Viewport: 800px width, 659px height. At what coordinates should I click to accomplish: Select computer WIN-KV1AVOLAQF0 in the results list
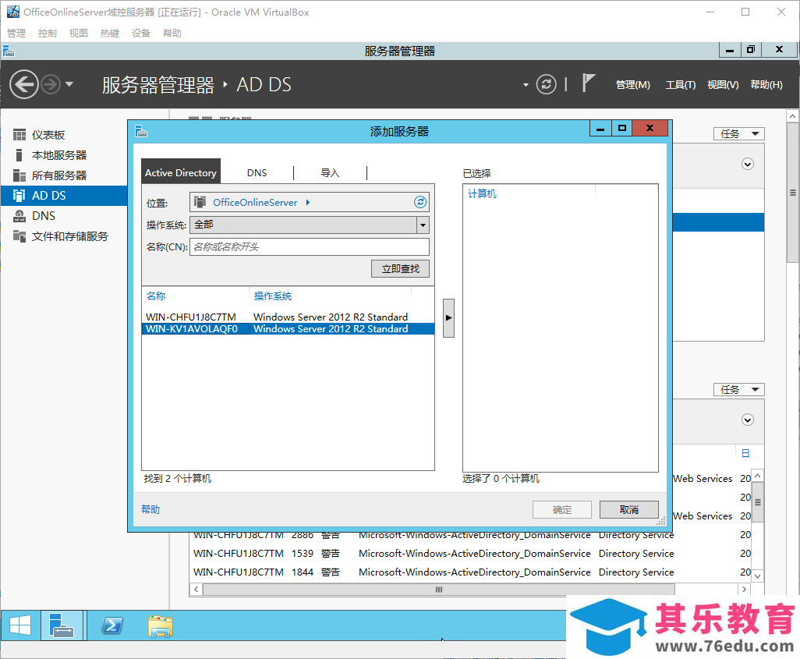pos(288,329)
